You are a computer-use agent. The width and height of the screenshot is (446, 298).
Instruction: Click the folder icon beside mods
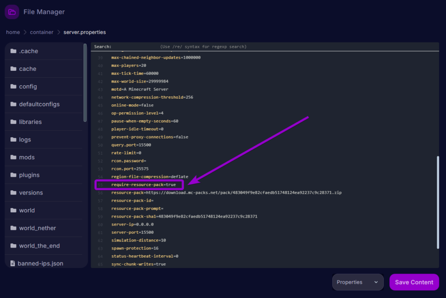coord(14,157)
